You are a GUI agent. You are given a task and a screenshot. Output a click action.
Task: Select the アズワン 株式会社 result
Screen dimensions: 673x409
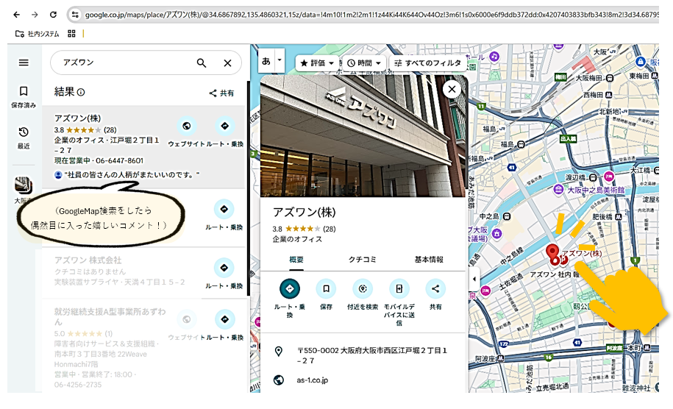[x=88, y=260]
